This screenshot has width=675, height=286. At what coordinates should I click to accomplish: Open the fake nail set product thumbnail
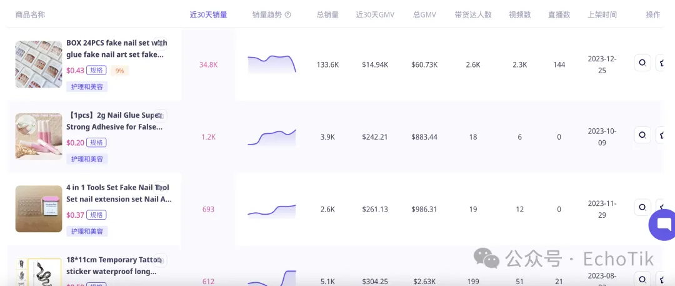(x=39, y=64)
